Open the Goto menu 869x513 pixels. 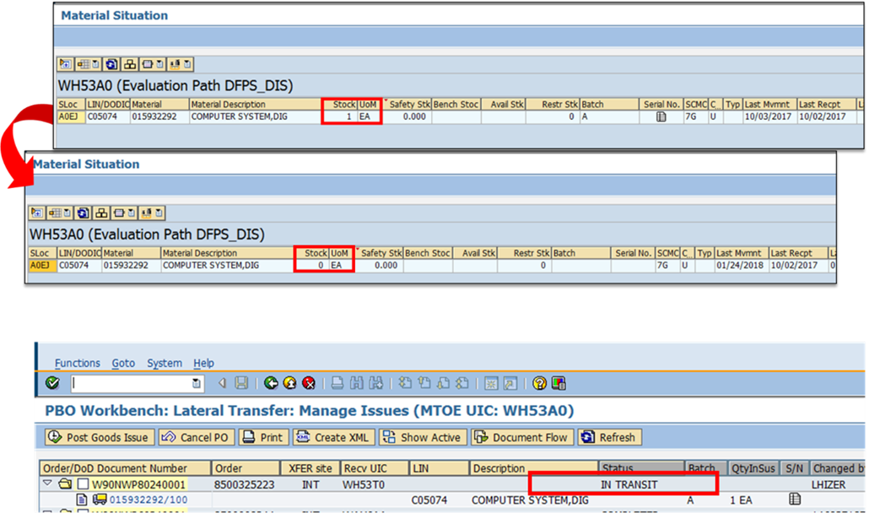[123, 363]
